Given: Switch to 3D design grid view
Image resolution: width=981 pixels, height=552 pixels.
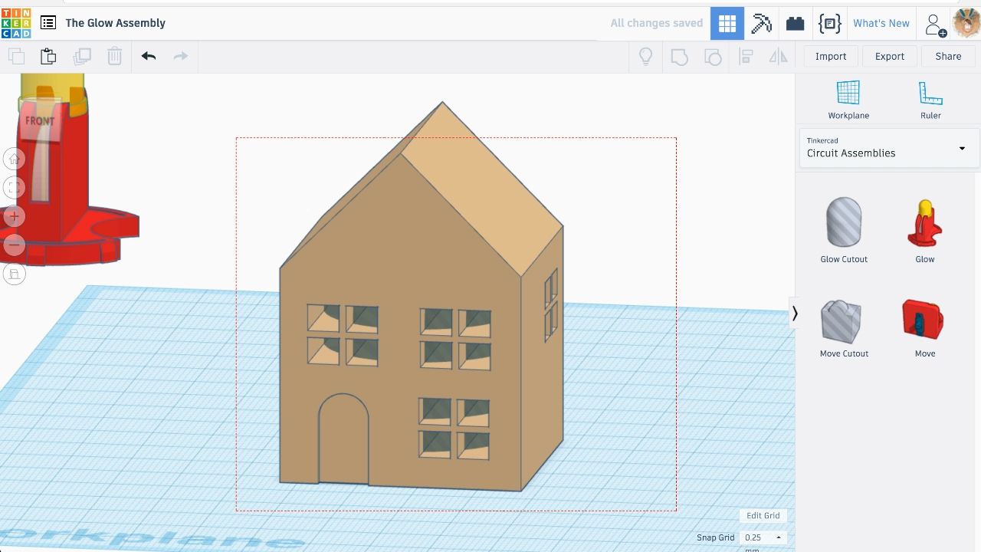Looking at the screenshot, I should (x=727, y=23).
